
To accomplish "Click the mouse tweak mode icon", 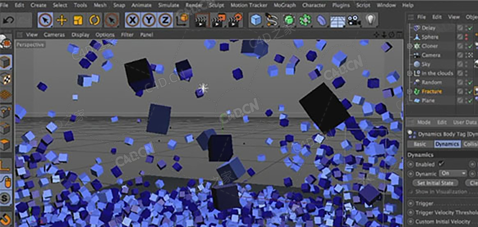I will [6, 182].
